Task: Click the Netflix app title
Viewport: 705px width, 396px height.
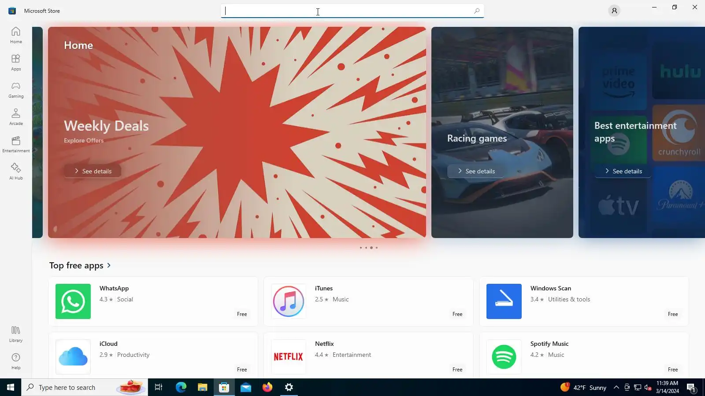Action: point(324,344)
